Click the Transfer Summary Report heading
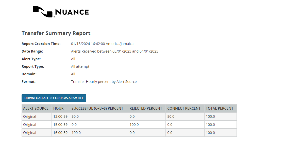 coord(56,33)
